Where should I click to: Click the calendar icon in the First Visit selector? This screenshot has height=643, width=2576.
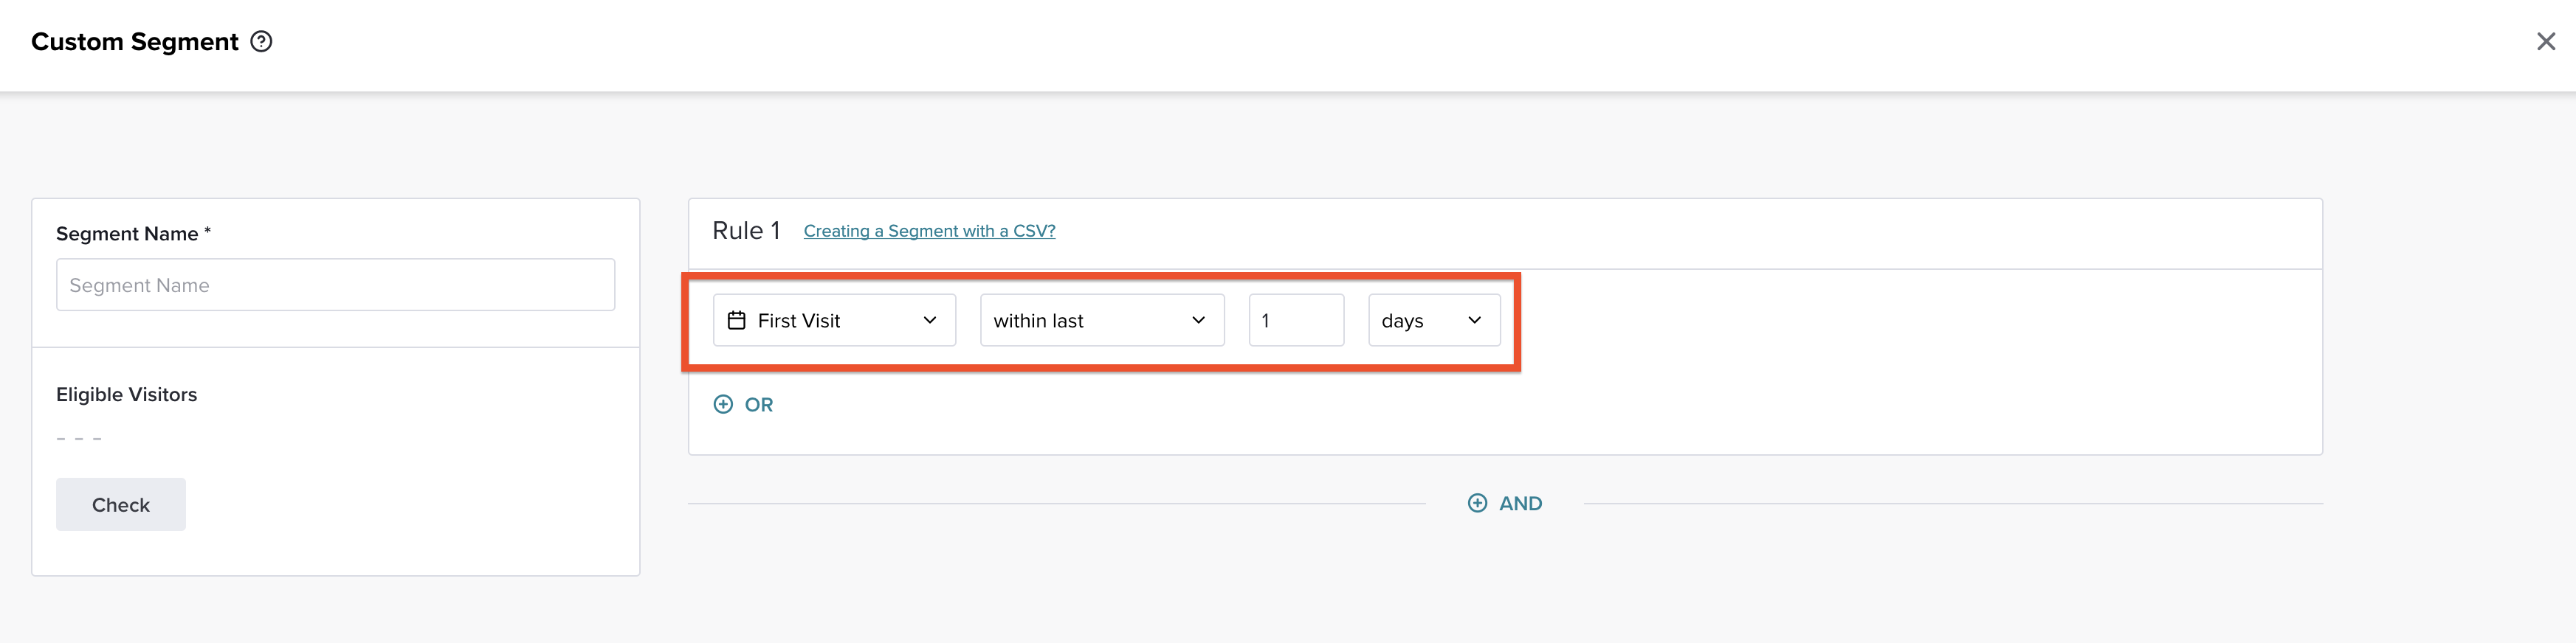pos(737,321)
